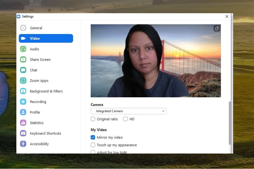254x169 pixels.
Task: Select the Share Screen settings icon
Action: [23, 59]
